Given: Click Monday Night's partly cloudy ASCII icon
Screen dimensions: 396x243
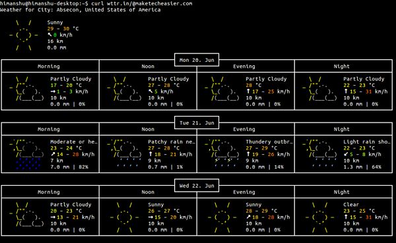Looking at the screenshot, I should (x=319, y=89).
